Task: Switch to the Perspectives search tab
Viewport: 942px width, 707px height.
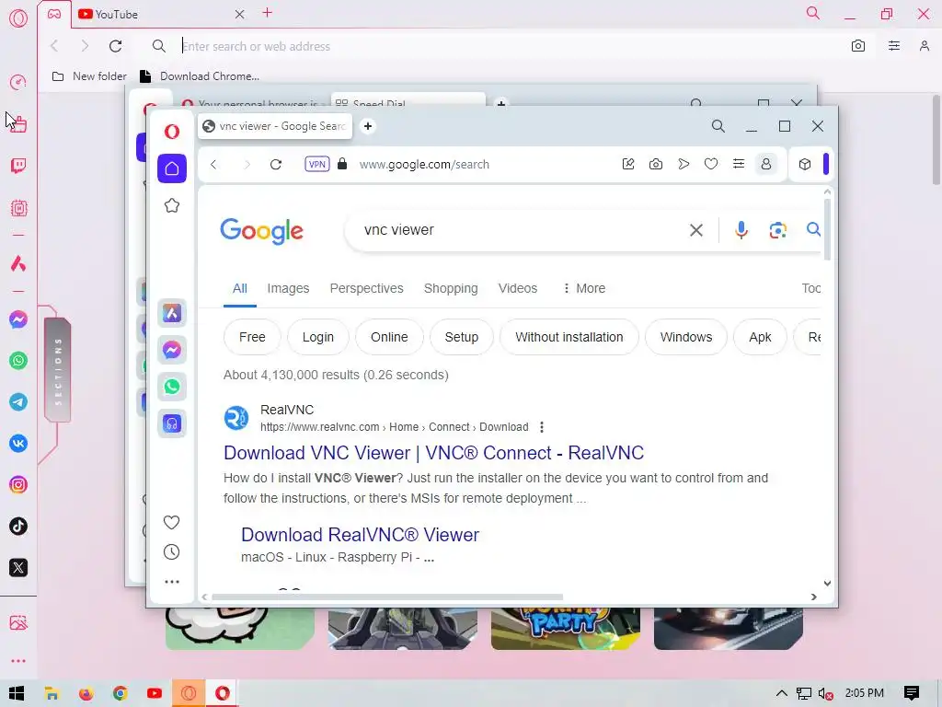Action: 366,288
